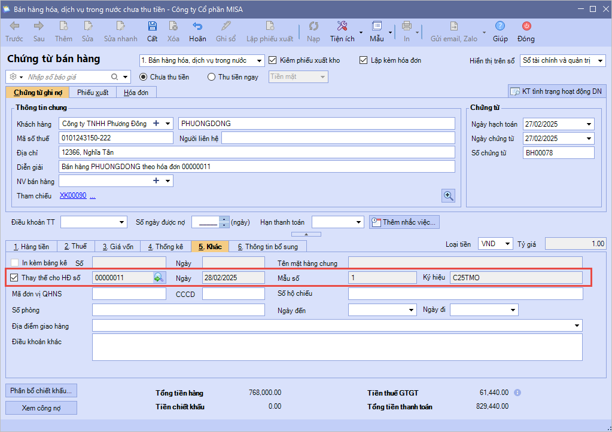Open the 4. Thống kê tab
This screenshot has width=612, height=432.
[166, 246]
